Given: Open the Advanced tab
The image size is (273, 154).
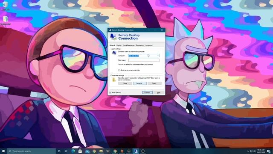Looking at the screenshot, I should pyautogui.click(x=149, y=45).
